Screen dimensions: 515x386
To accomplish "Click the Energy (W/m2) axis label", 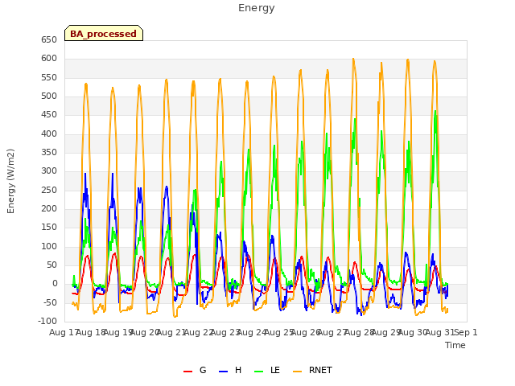I will (10, 181).
